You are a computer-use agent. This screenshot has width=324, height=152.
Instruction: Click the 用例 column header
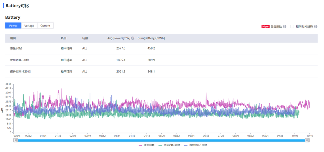tap(13, 38)
